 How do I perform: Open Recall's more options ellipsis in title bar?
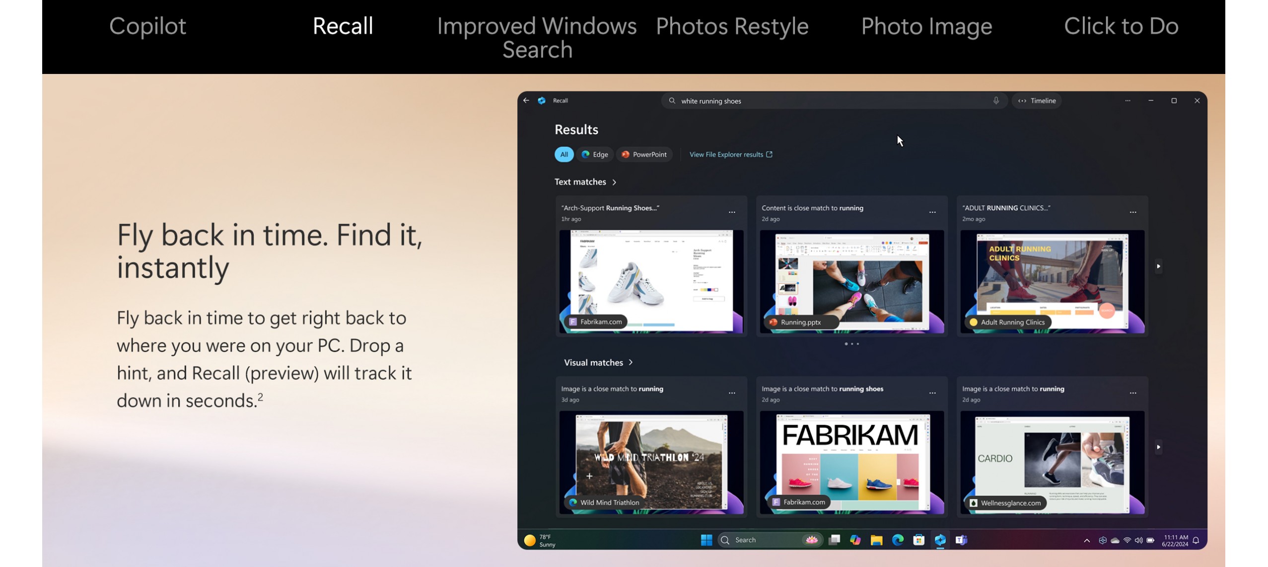[x=1127, y=101]
